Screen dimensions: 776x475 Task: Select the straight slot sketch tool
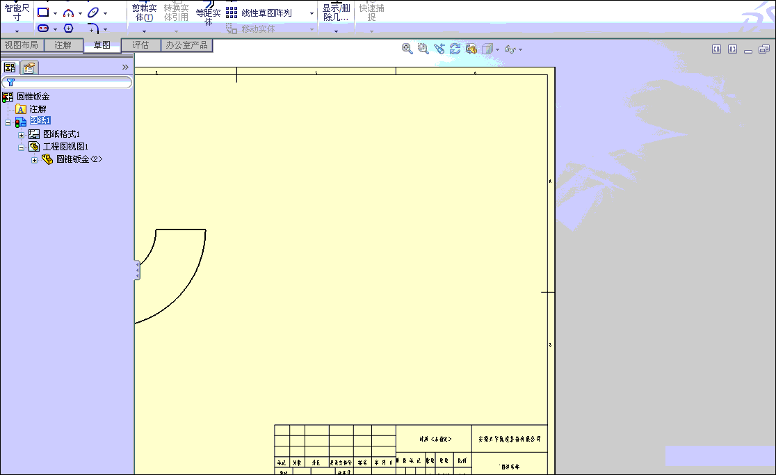tap(44, 29)
